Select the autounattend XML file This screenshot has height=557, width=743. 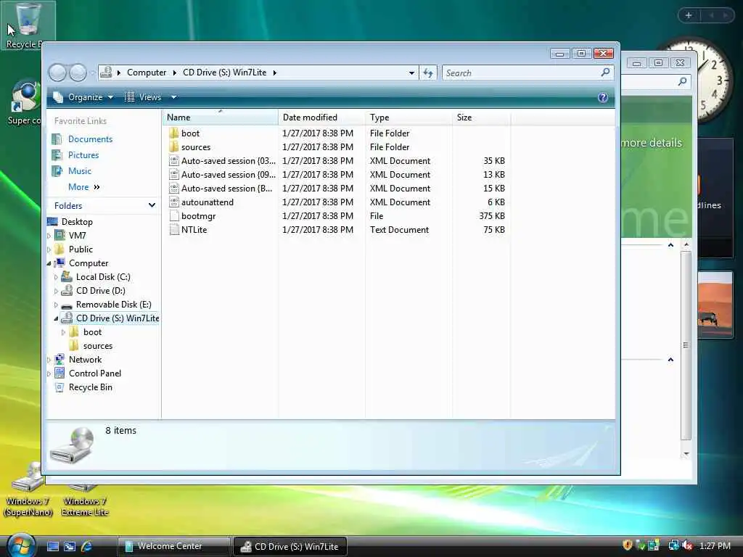(207, 202)
